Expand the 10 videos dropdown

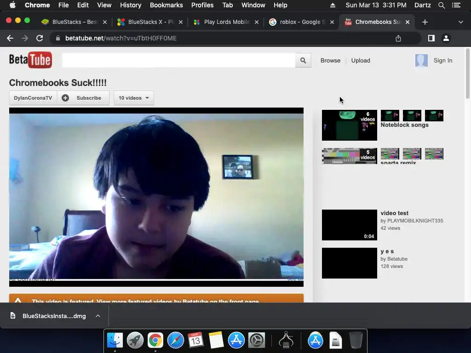[x=134, y=98]
